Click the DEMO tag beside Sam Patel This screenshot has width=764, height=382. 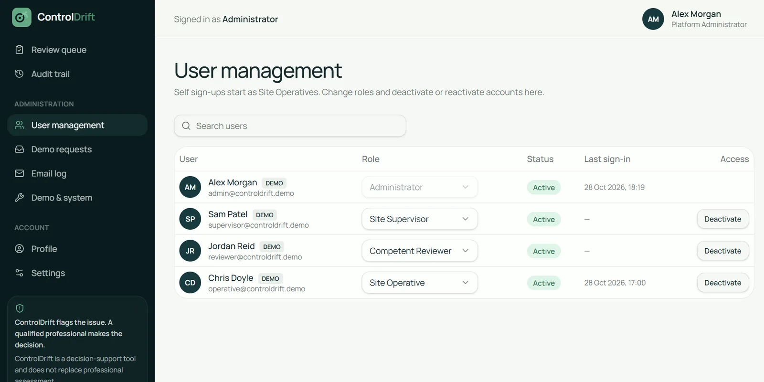click(265, 215)
